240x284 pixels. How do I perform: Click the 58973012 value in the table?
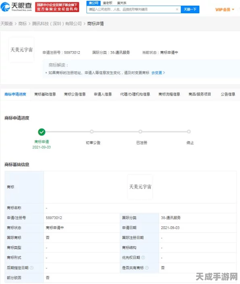coord(54,218)
